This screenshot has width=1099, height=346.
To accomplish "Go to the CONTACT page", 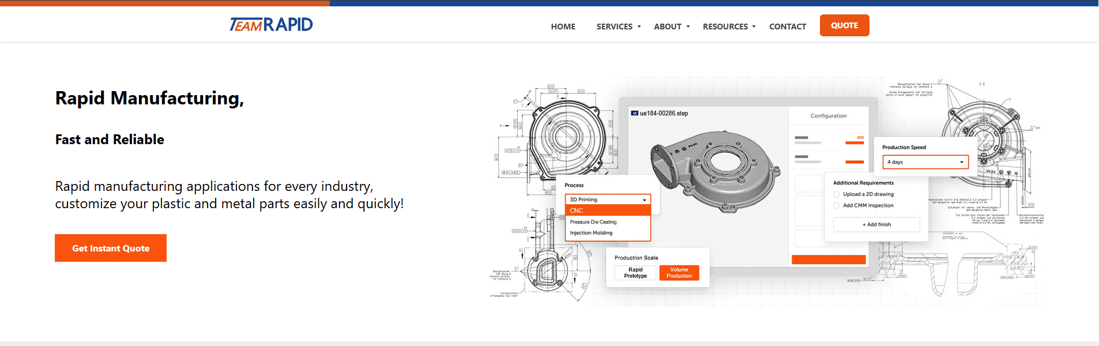I will coord(787,27).
